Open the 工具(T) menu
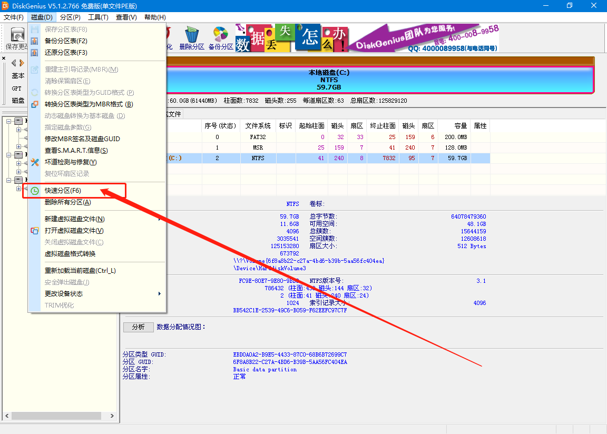 click(x=98, y=17)
